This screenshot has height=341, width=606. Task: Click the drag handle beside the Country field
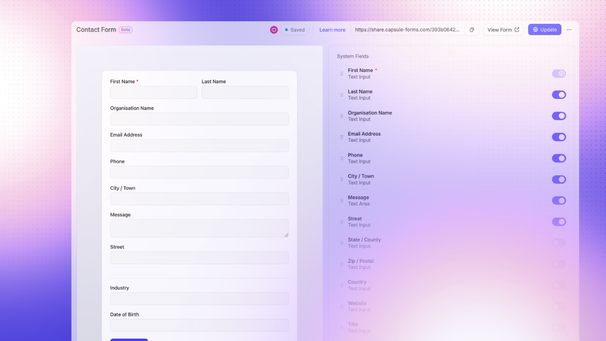(341, 285)
